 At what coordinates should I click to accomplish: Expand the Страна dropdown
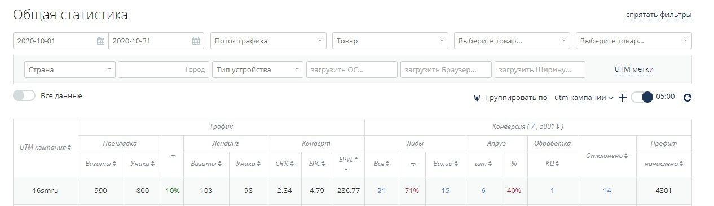point(70,70)
